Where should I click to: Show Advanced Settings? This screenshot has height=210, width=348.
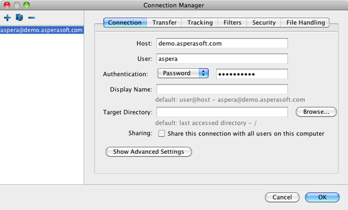[148, 152]
